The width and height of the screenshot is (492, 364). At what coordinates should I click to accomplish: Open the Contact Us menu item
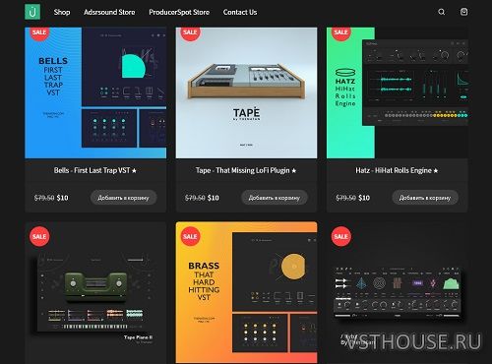[240, 12]
